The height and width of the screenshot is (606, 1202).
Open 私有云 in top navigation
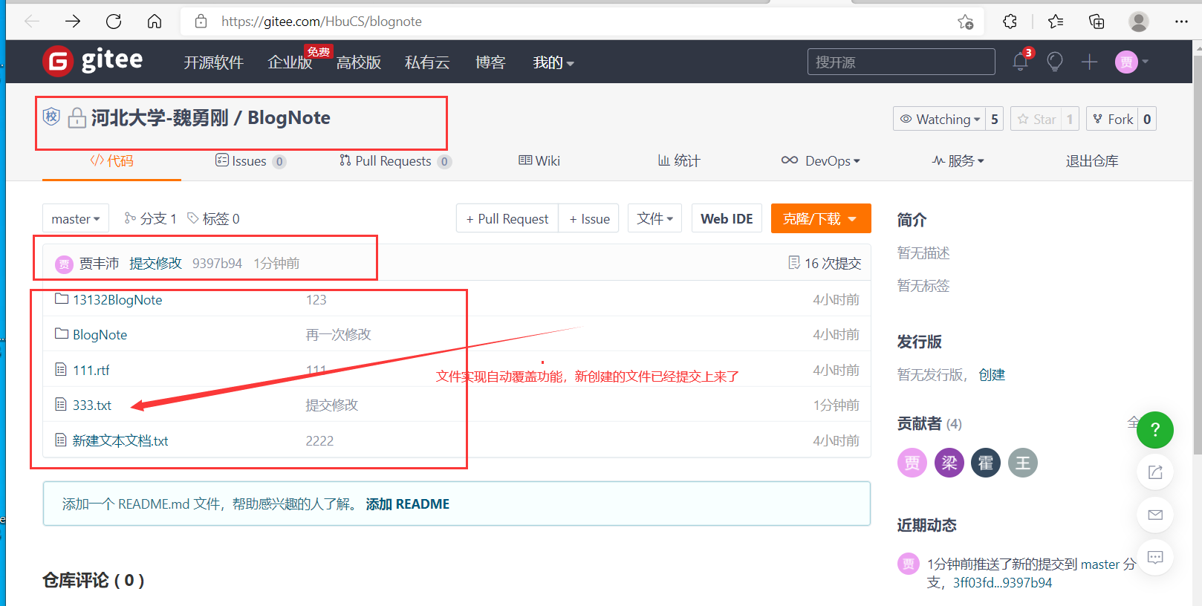pos(427,62)
